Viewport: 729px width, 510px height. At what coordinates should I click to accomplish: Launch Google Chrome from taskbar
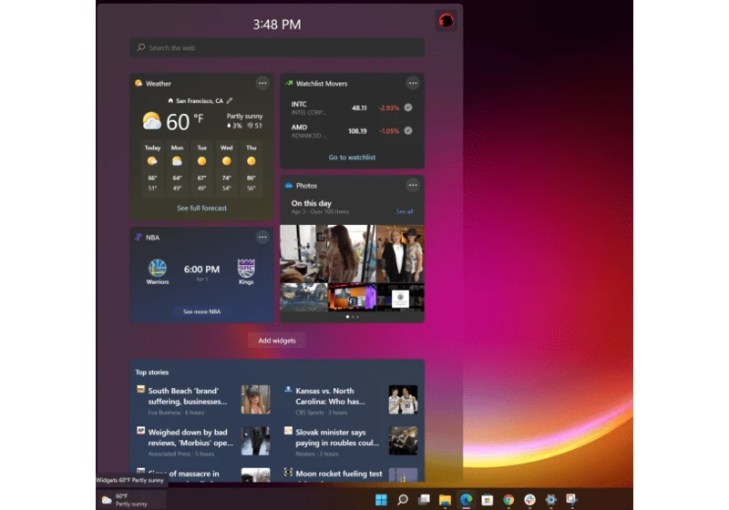tap(508, 500)
